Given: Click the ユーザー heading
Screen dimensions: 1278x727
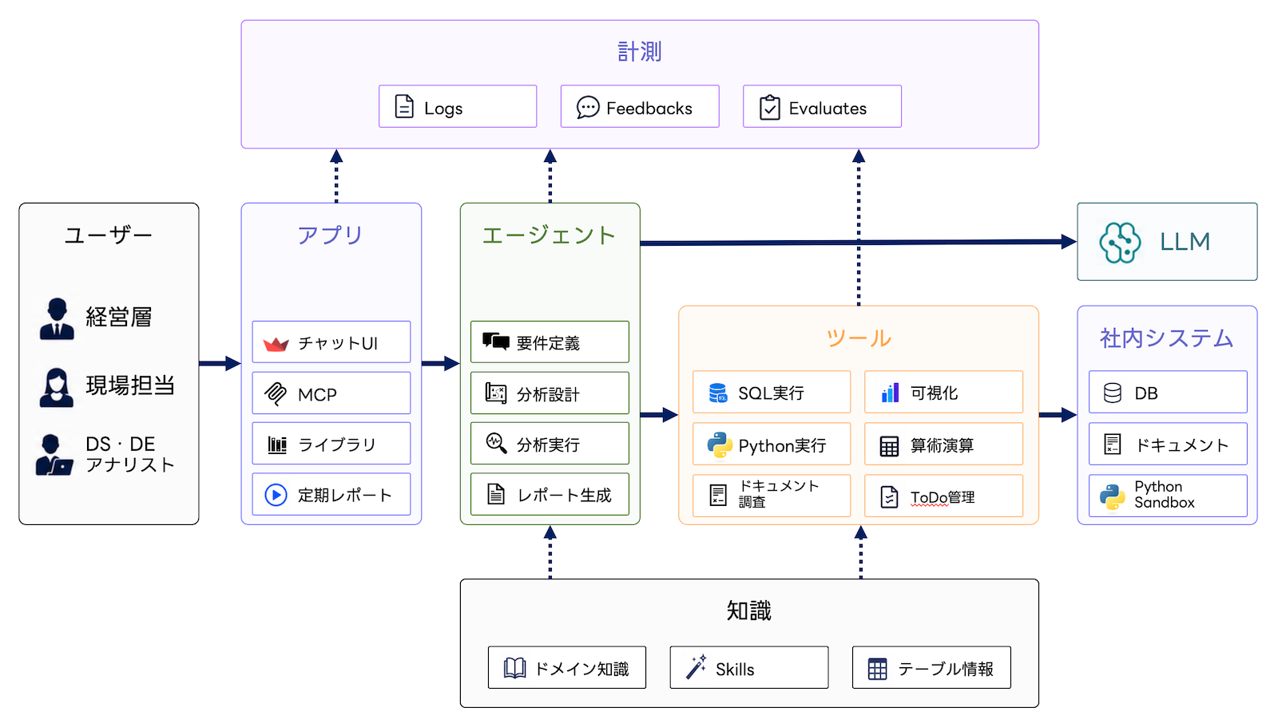Looking at the screenshot, I should coord(109,235).
